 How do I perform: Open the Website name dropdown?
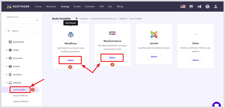(x=22, y=20)
